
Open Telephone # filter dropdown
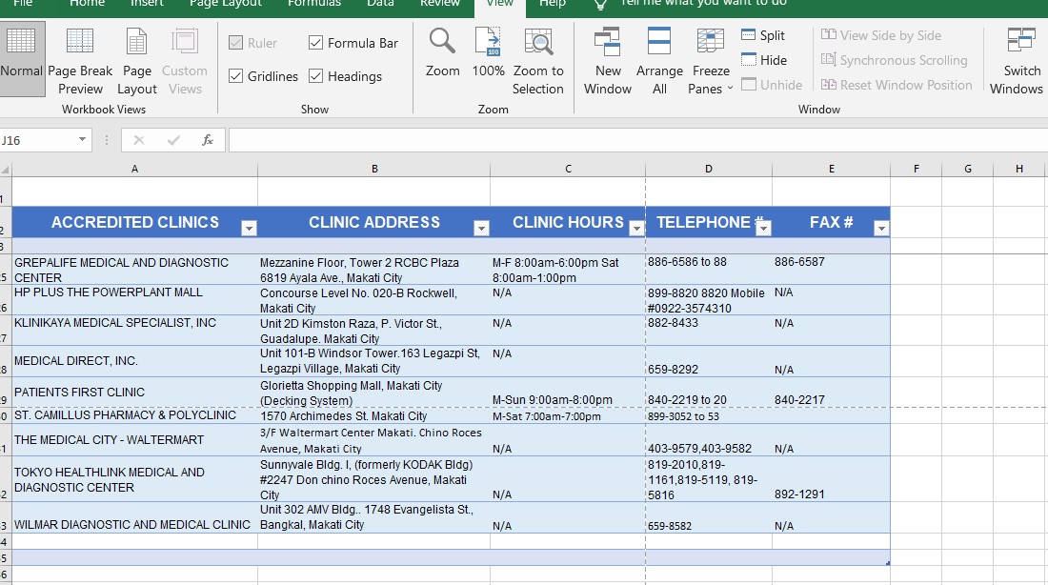tap(763, 229)
